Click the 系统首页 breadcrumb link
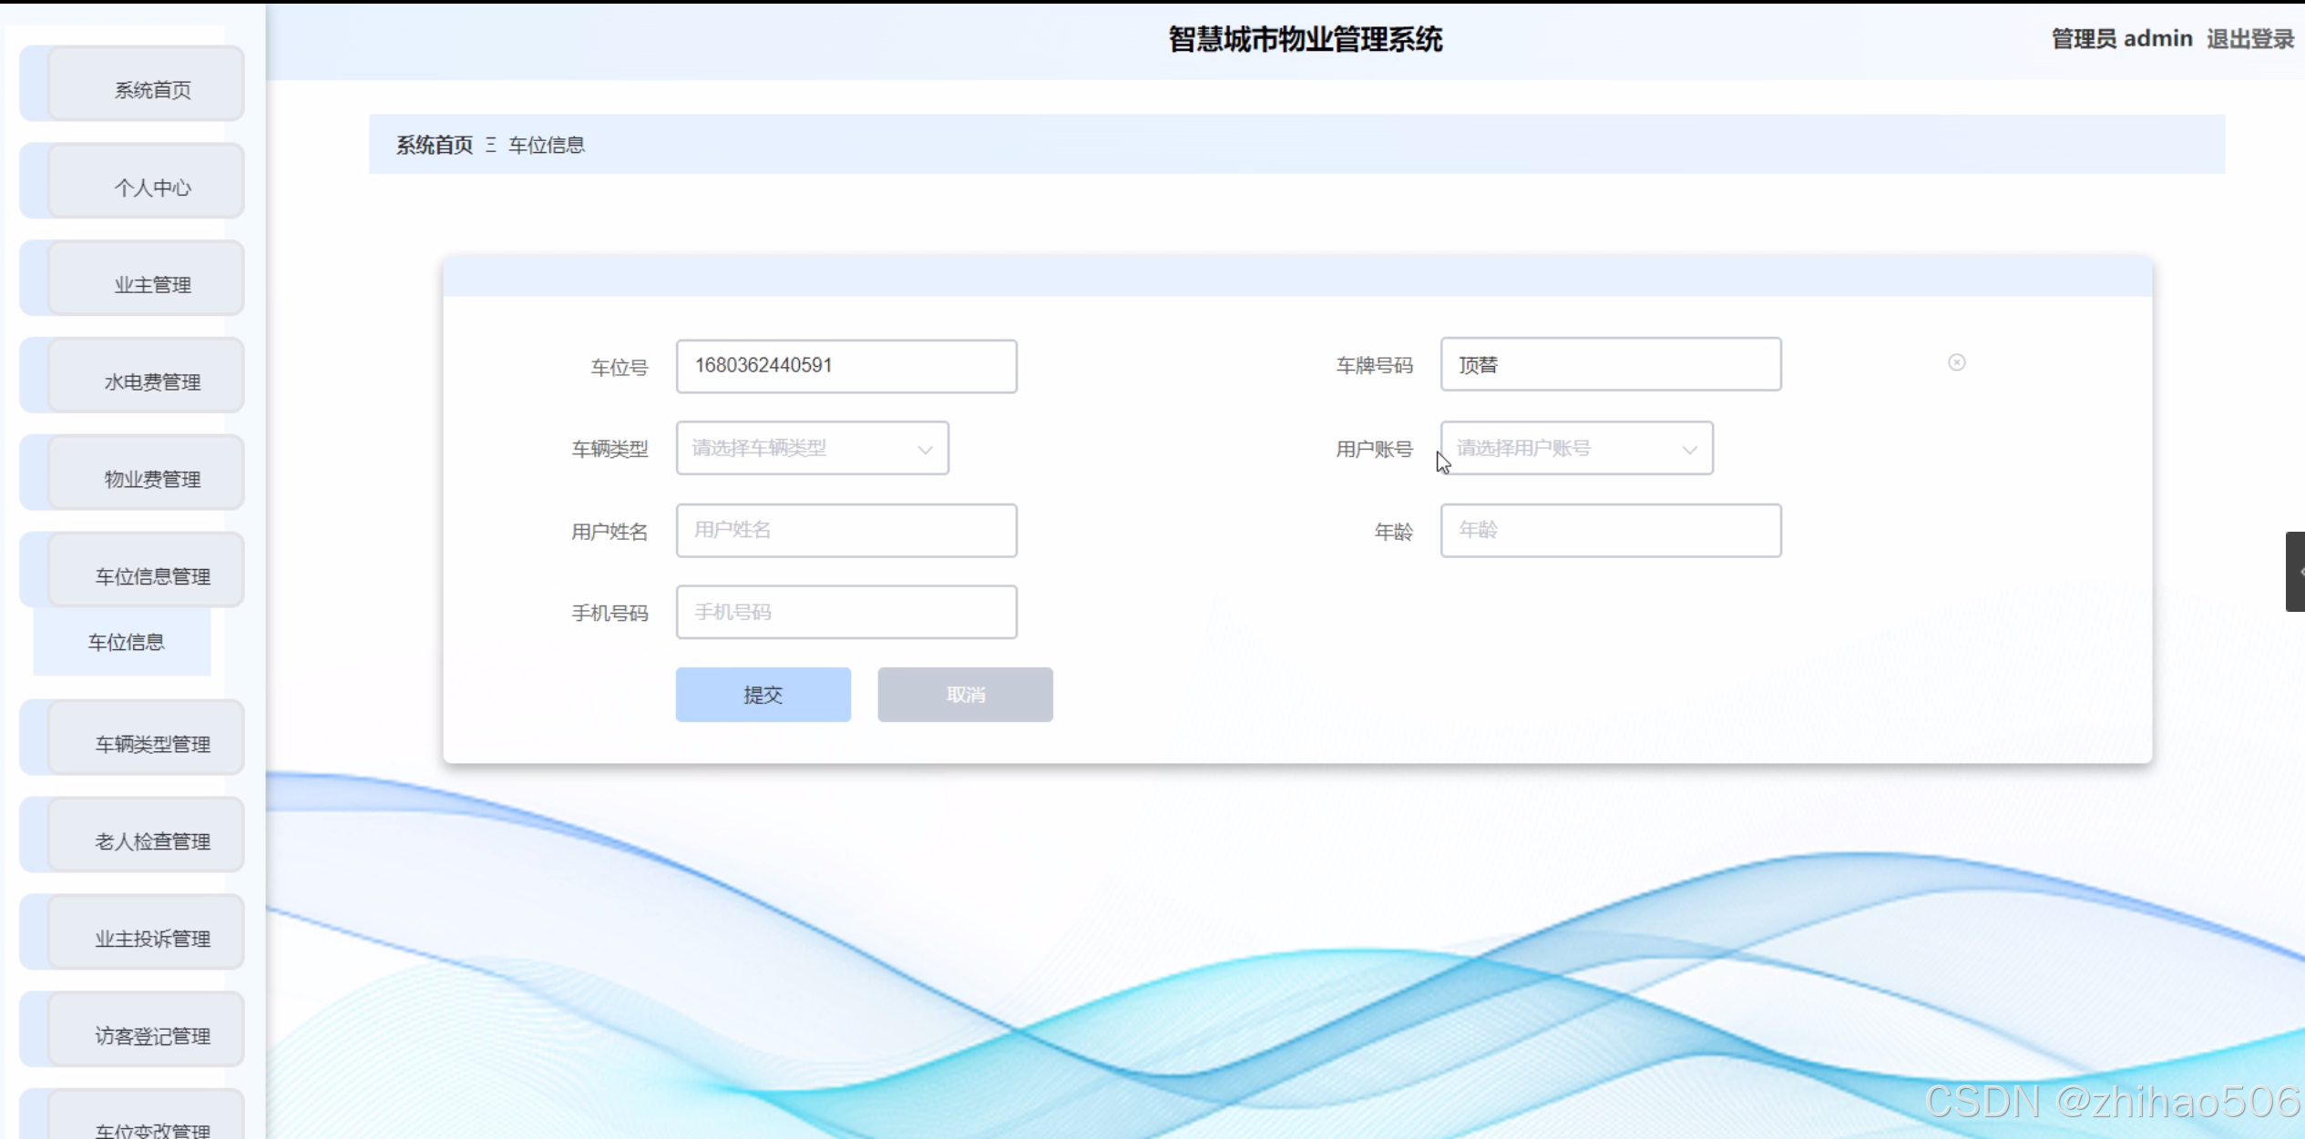The width and height of the screenshot is (2305, 1139). pos(435,145)
